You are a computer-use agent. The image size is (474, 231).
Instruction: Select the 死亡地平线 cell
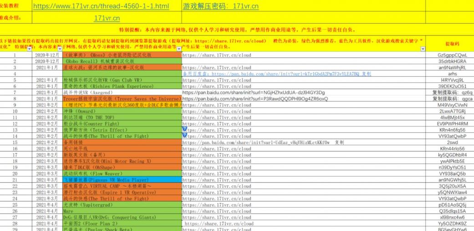pos(122,149)
